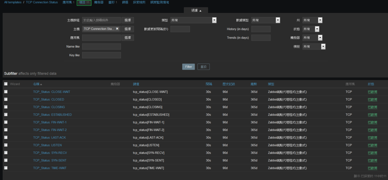Collapse the 過濾 filter panel tab

pos(196,10)
